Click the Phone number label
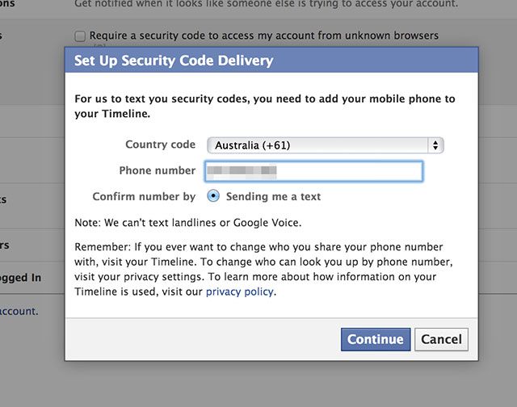This screenshot has width=517, height=407. [x=157, y=170]
